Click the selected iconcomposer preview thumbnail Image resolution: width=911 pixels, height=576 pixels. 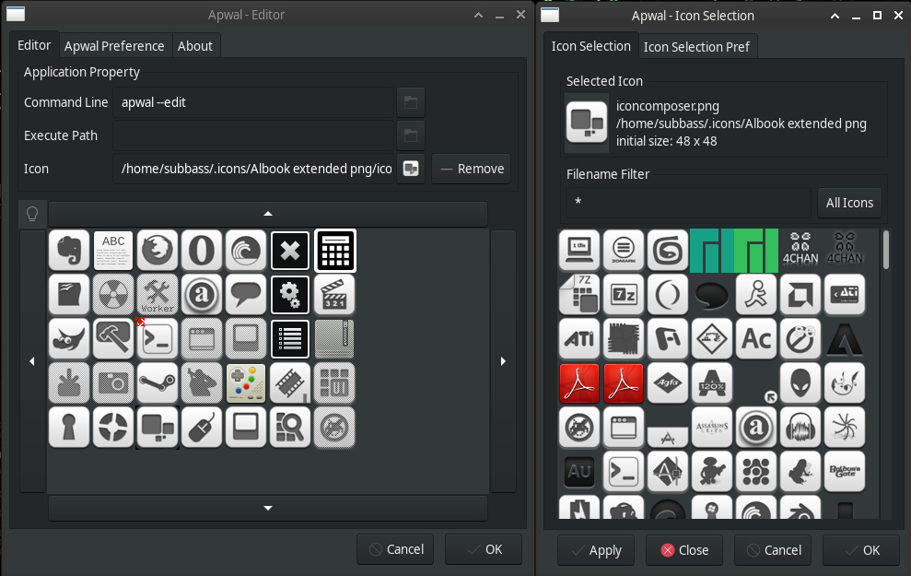tap(587, 122)
